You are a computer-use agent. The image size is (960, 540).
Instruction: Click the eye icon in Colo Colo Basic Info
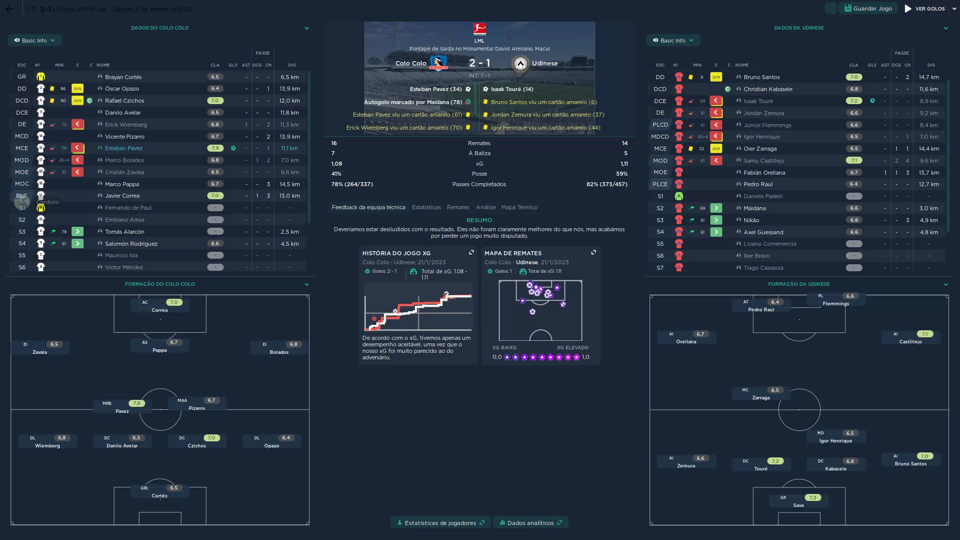[17, 41]
